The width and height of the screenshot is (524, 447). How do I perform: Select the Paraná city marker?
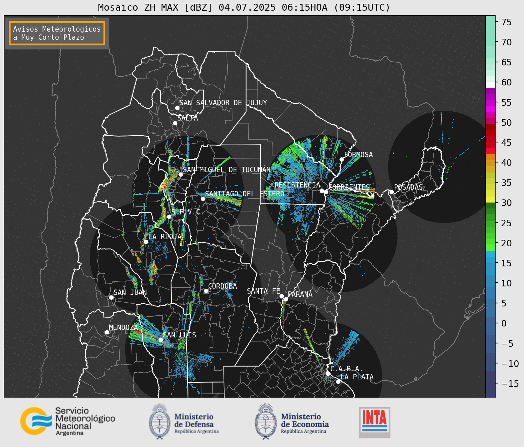pyautogui.click(x=286, y=300)
